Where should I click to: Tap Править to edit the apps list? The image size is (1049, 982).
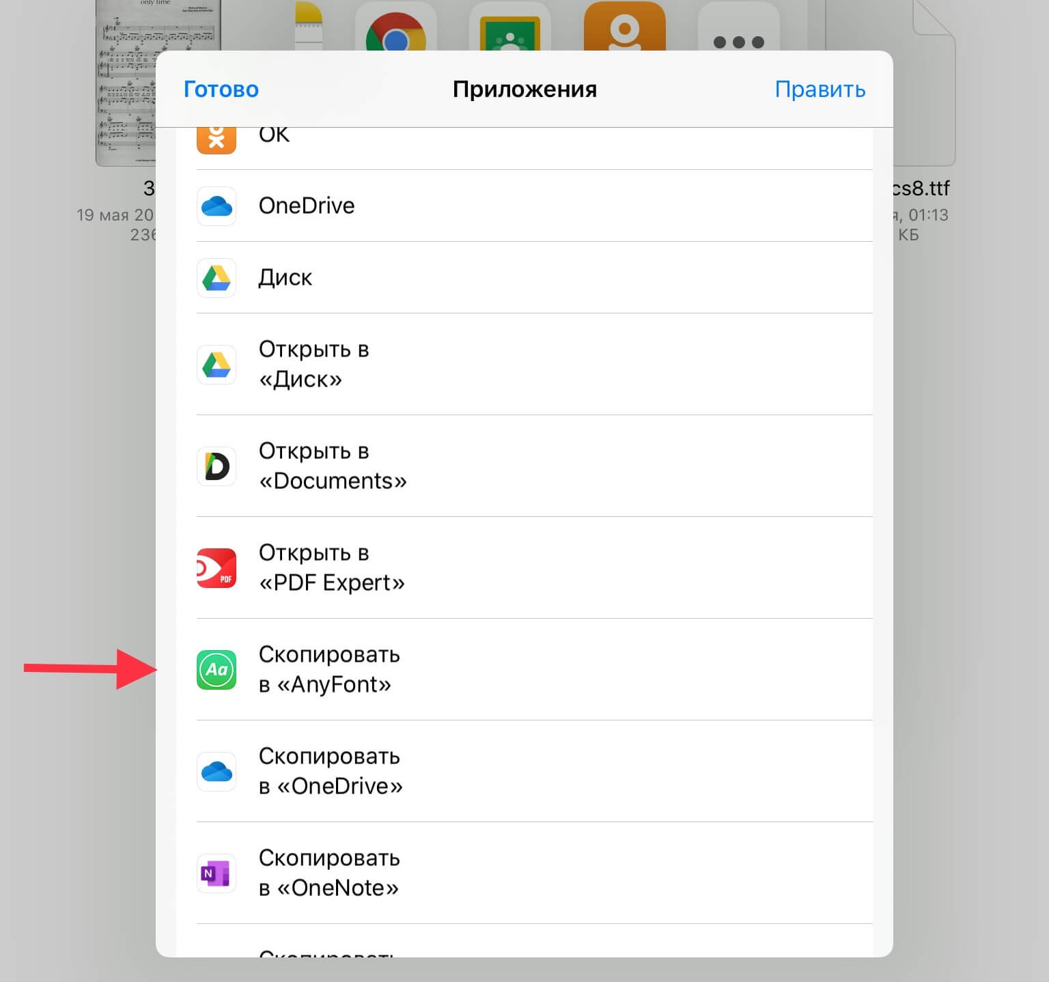[820, 89]
